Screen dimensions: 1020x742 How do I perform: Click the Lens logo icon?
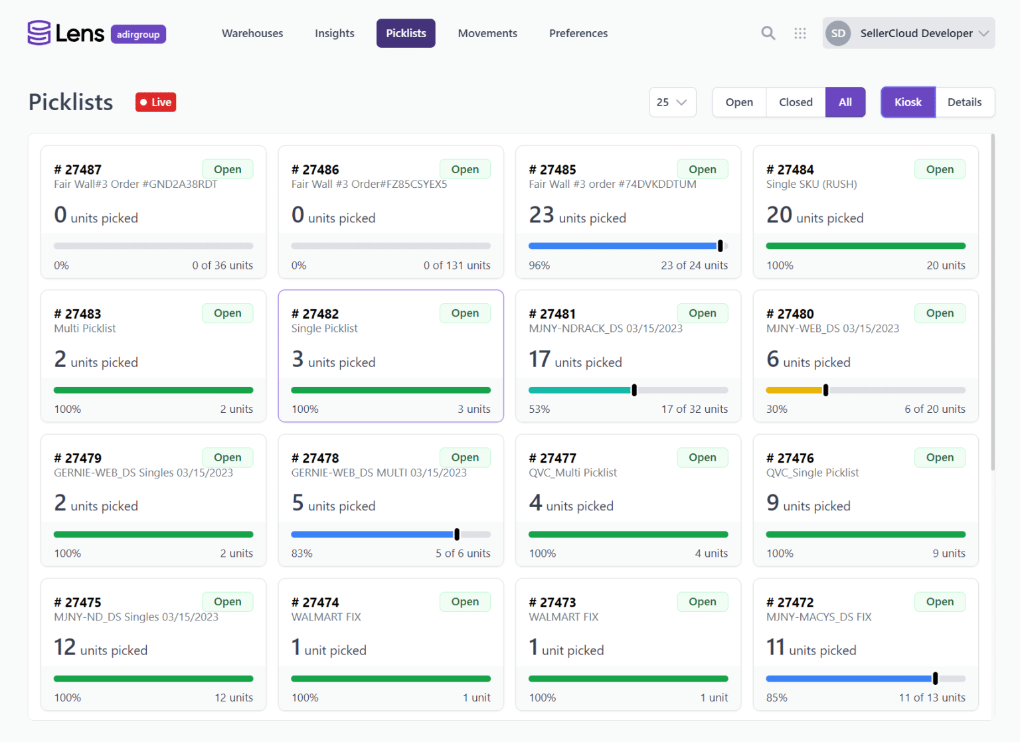[x=38, y=32]
